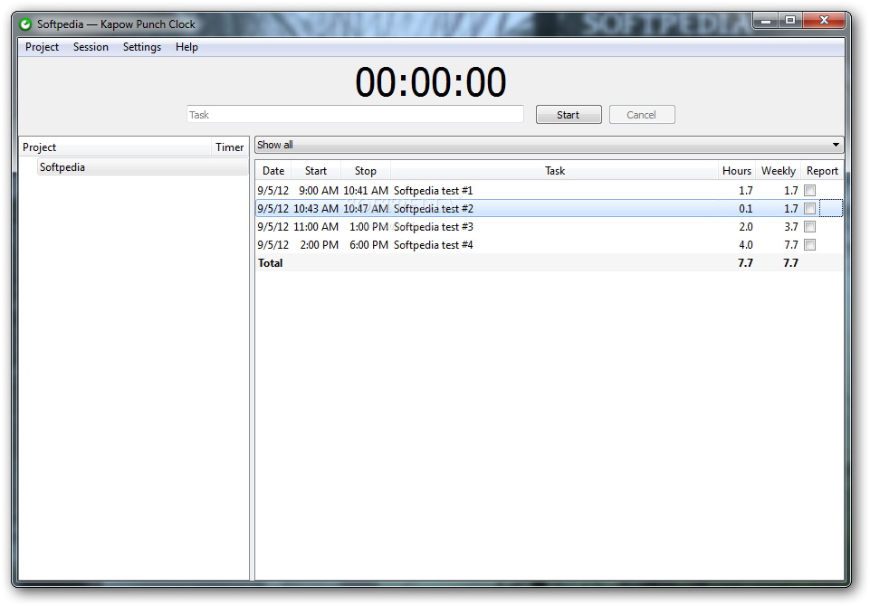The width and height of the screenshot is (870, 606).
Task: Click the Start column header in sessions table
Action: coord(316,171)
